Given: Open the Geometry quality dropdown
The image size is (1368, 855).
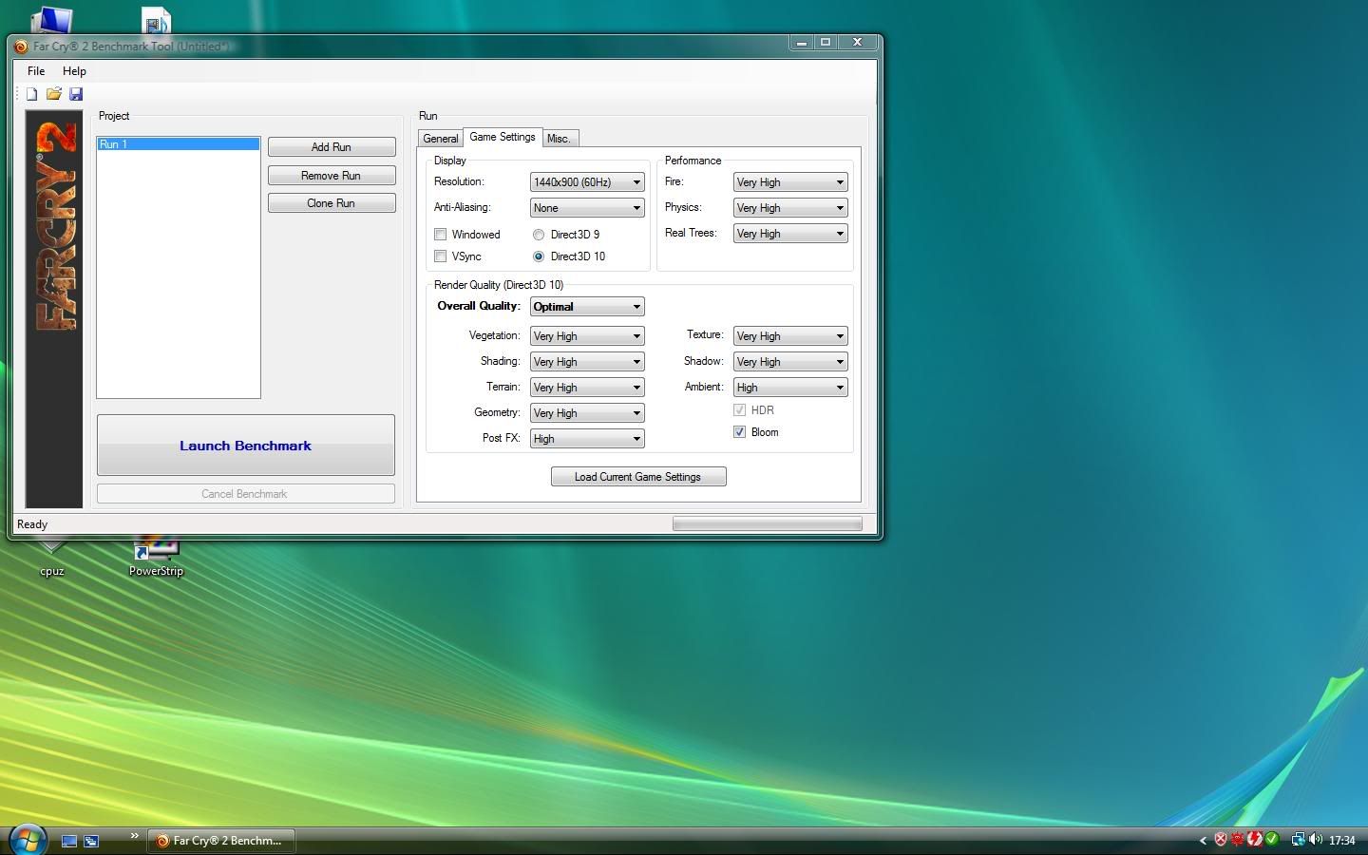Looking at the screenshot, I should pyautogui.click(x=587, y=413).
